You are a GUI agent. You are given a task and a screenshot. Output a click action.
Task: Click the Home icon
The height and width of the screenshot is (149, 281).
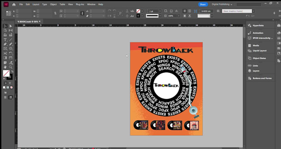[14, 5]
